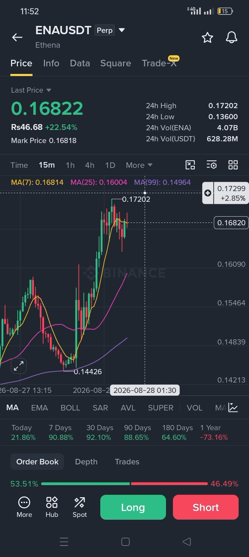Open chart grid layout icon

coord(233,165)
